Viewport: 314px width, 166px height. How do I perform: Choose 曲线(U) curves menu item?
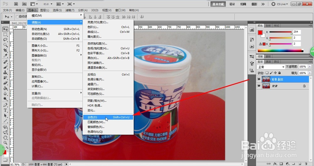coord(108,32)
